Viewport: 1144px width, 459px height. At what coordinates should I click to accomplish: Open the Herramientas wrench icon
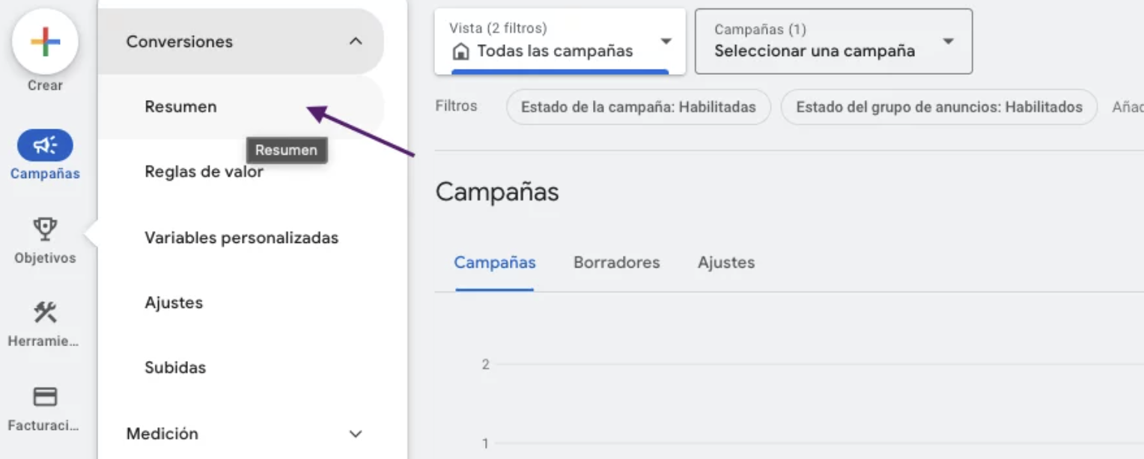coord(45,312)
